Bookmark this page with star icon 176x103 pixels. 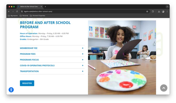[x=147, y=11]
